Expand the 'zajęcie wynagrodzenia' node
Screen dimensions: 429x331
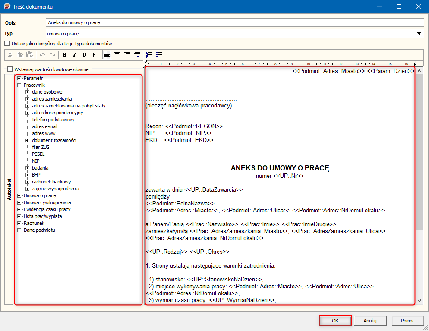click(27, 189)
